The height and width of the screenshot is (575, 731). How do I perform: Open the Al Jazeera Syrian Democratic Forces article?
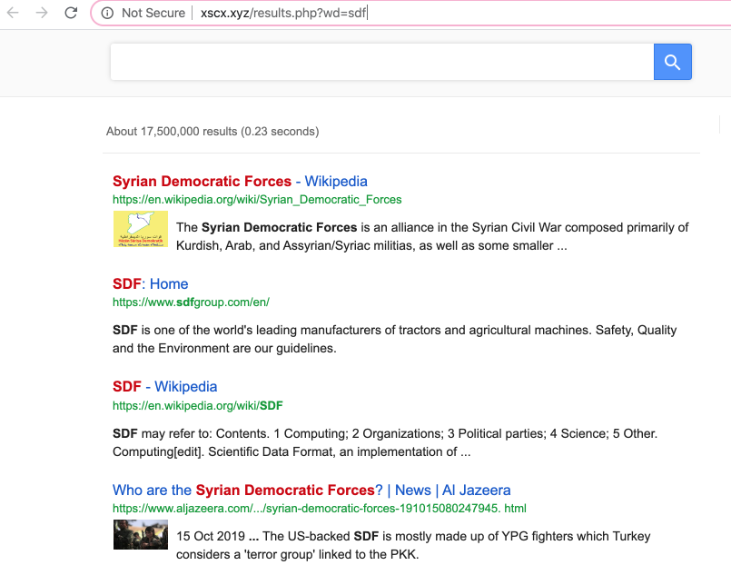(x=311, y=491)
